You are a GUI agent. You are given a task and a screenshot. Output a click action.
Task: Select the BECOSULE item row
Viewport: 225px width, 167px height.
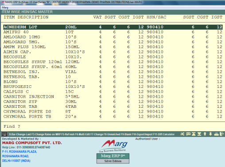click(x=113, y=57)
